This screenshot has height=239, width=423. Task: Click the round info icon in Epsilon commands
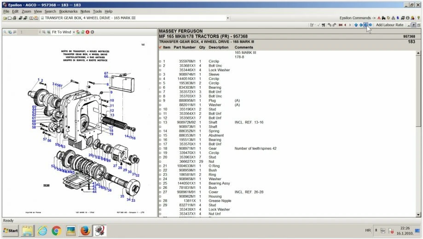(x=408, y=18)
